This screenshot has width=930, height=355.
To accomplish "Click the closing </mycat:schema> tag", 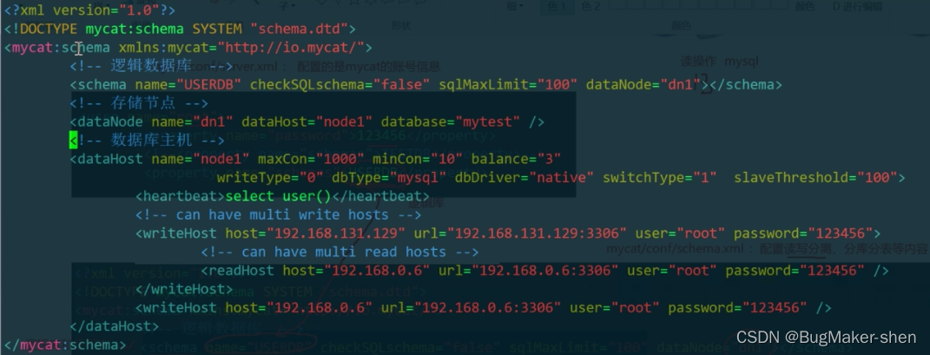I will tap(64, 345).
